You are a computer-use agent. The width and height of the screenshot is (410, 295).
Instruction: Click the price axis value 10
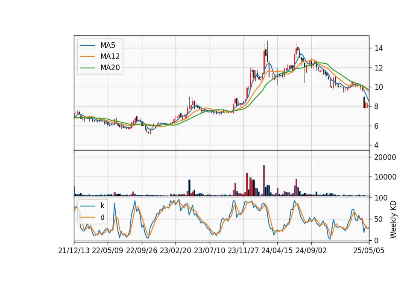click(379, 87)
